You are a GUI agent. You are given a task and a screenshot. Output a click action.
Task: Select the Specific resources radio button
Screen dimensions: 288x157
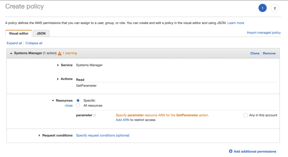pyautogui.click(x=78, y=100)
